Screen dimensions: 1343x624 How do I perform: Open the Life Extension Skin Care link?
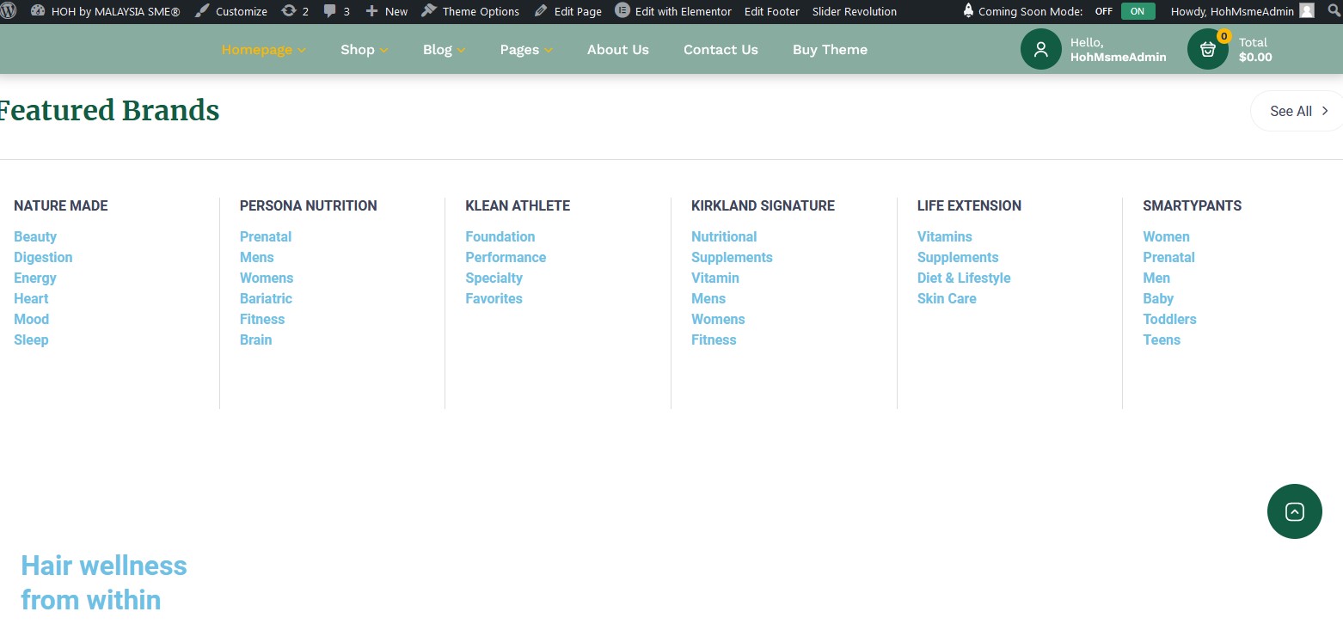947,298
